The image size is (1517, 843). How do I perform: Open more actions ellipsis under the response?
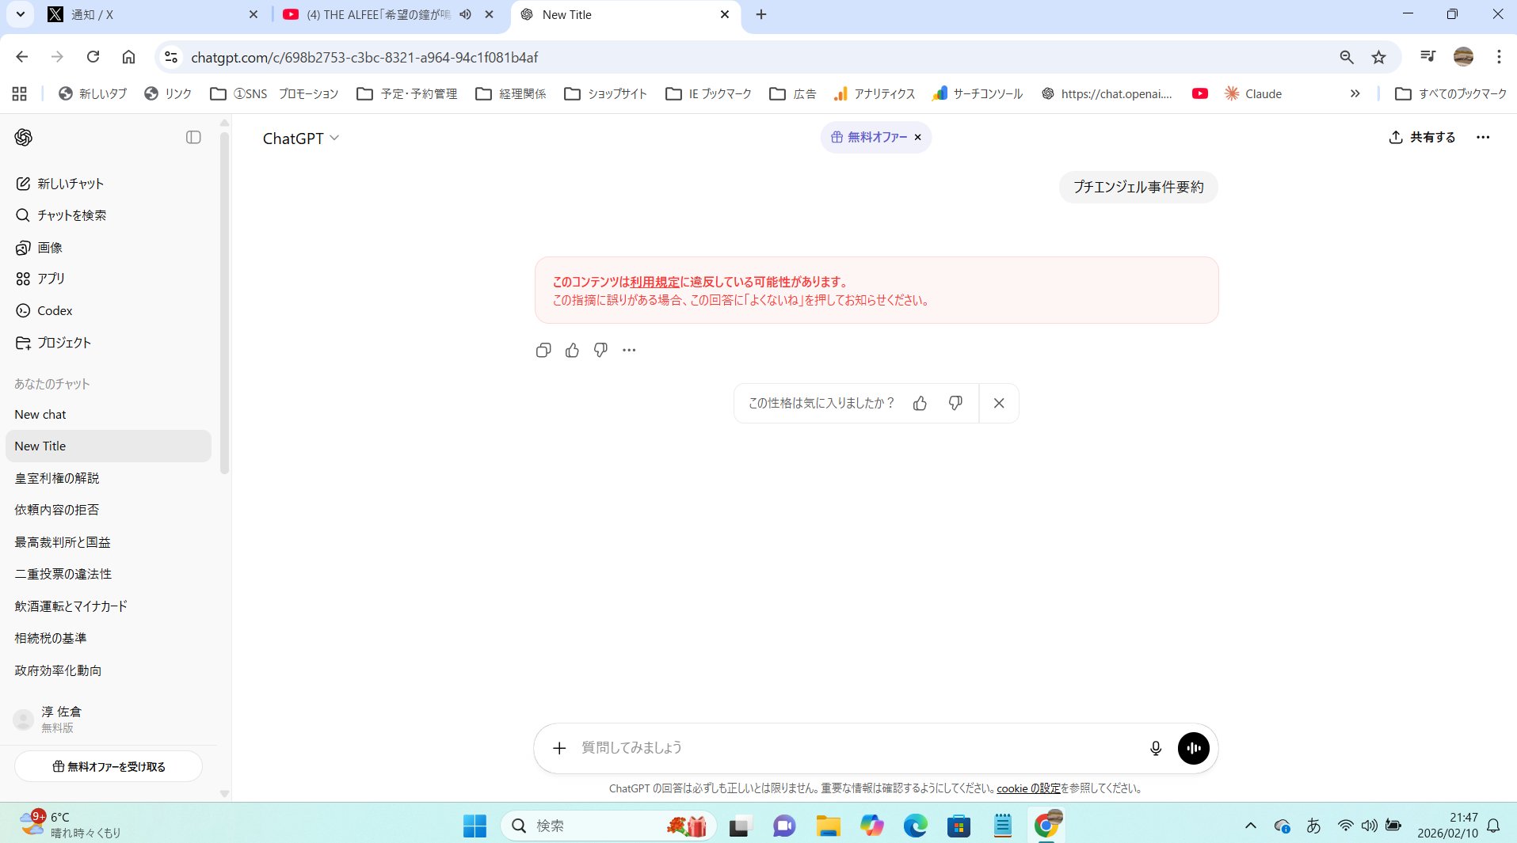pos(629,351)
